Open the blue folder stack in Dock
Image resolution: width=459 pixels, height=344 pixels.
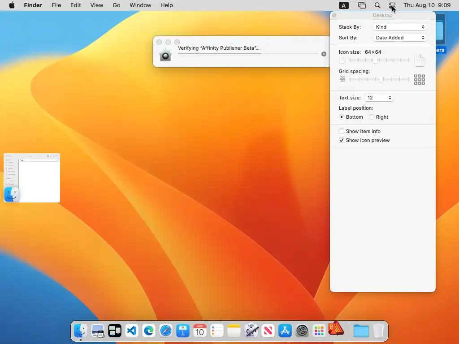[x=361, y=331]
